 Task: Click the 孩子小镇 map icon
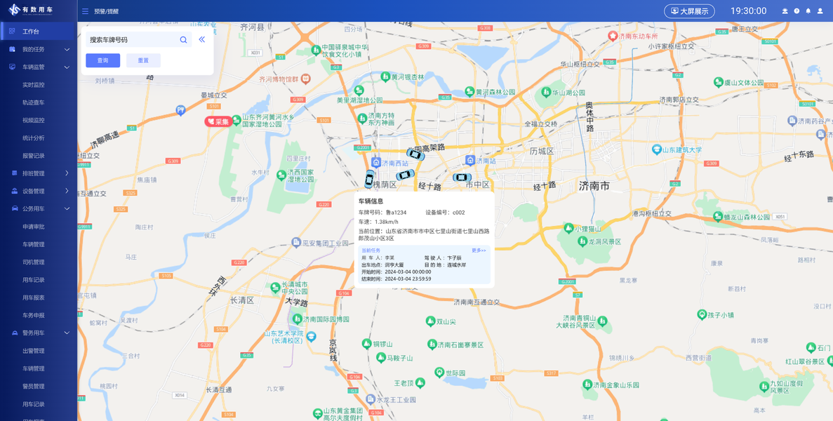click(701, 314)
